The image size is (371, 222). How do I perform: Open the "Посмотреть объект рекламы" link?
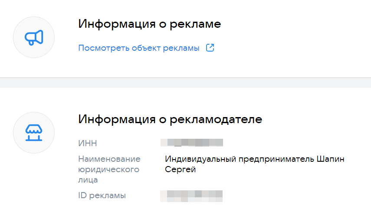138,48
